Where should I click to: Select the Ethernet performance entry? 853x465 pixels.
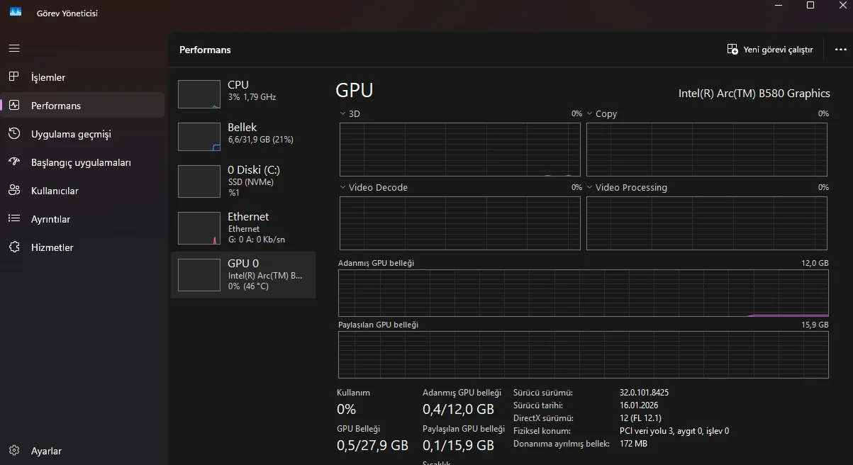coord(243,228)
